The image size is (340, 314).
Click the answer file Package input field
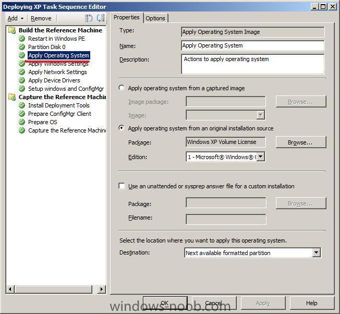point(226,203)
